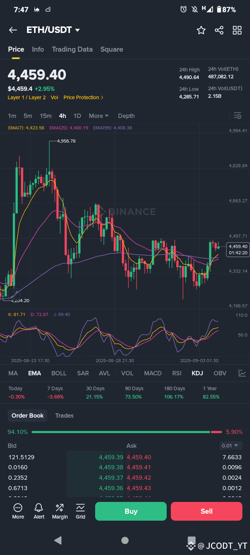Tap the back arrow icon
250x555 pixels.
point(13,30)
